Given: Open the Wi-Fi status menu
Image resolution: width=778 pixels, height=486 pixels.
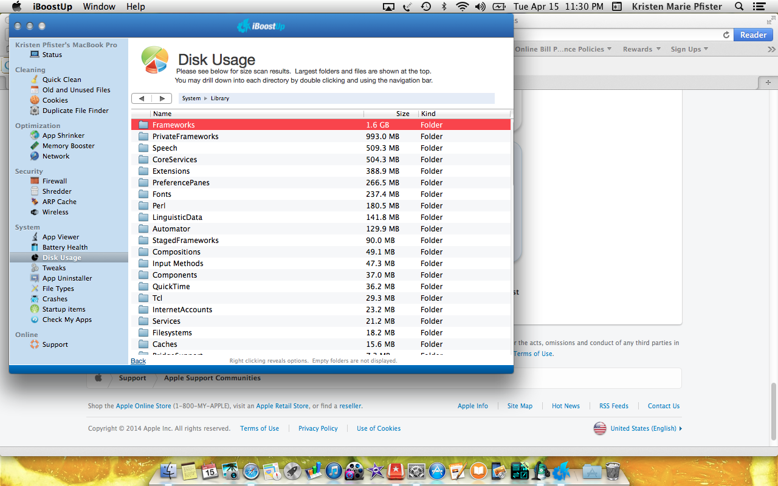Looking at the screenshot, I should (x=463, y=7).
